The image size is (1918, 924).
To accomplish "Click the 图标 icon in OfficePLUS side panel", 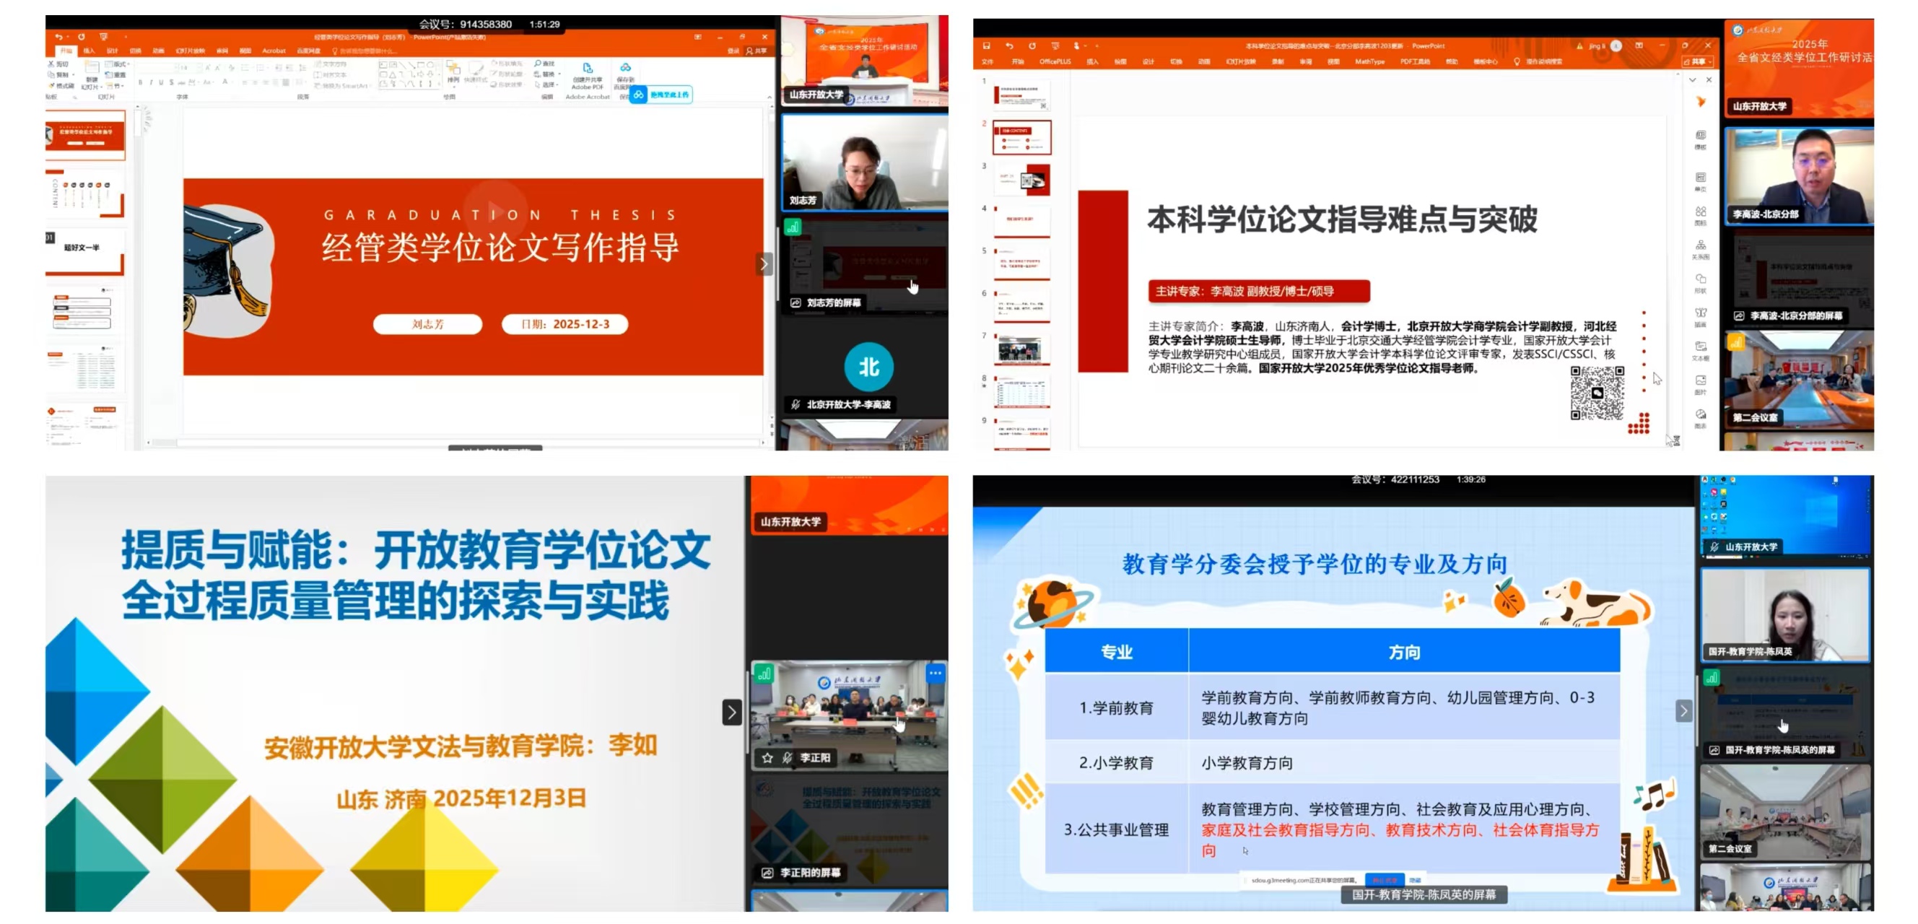I will pyautogui.click(x=1701, y=213).
